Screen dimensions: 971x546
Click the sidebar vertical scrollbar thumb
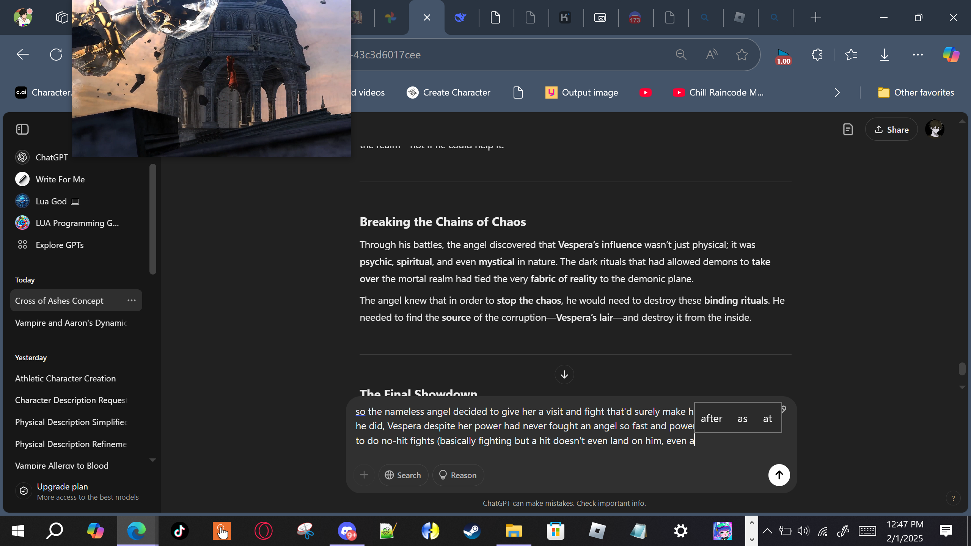coord(152,219)
